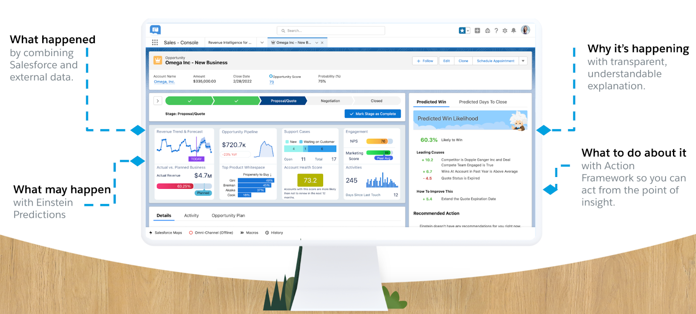The width and height of the screenshot is (696, 314).
Task: Click into the Search field
Action: click(x=331, y=30)
